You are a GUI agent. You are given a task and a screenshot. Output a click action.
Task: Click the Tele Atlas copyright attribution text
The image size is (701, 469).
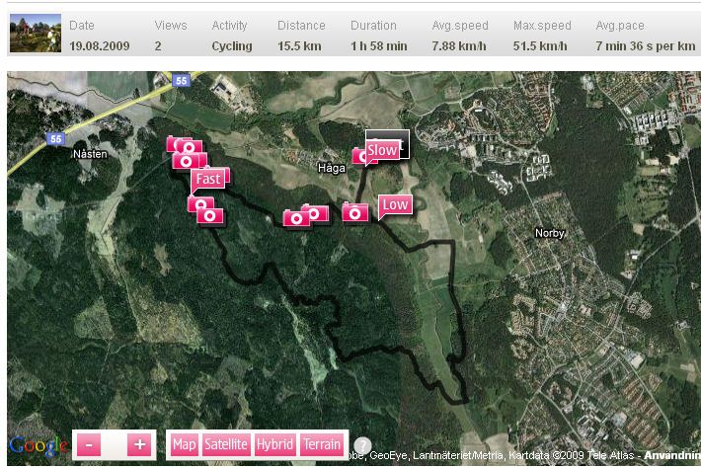(x=606, y=455)
